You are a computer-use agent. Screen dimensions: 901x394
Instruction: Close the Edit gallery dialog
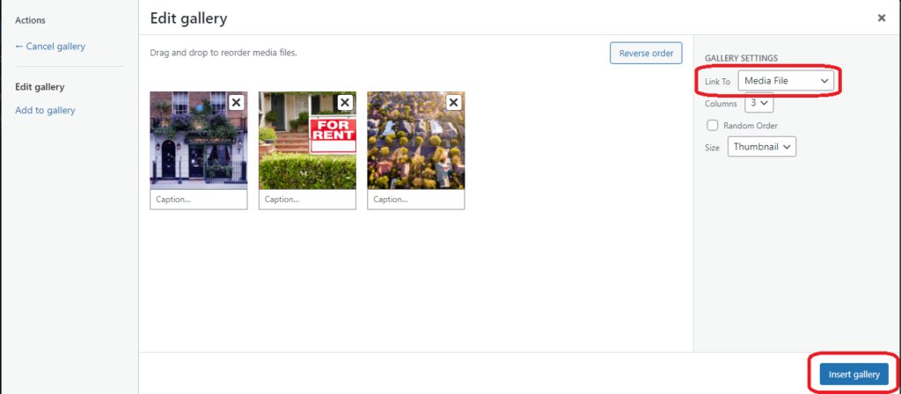[882, 18]
